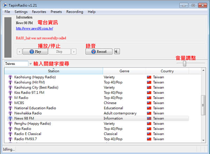Sort list by Genre column header
Viewport: 210px width, 154px height.
(124, 71)
